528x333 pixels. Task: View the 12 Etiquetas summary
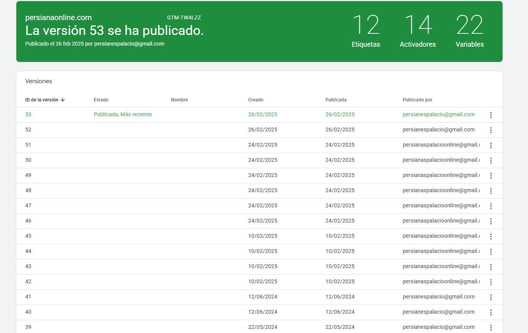366,31
